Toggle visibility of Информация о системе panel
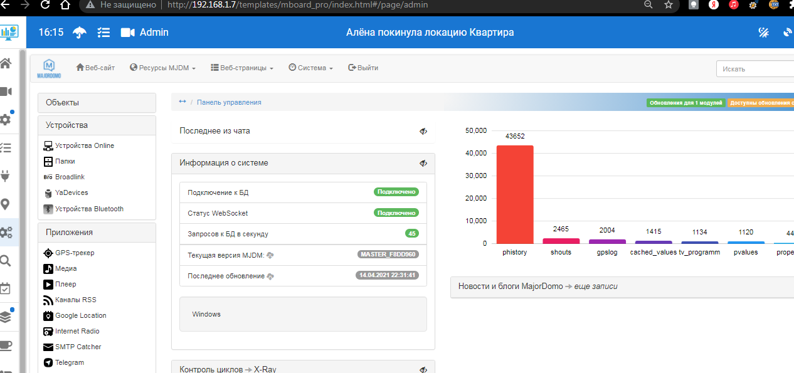The width and height of the screenshot is (794, 373). coord(423,163)
